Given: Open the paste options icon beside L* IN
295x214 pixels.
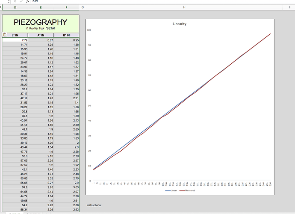Looking at the screenshot, I should (x=5, y=35).
